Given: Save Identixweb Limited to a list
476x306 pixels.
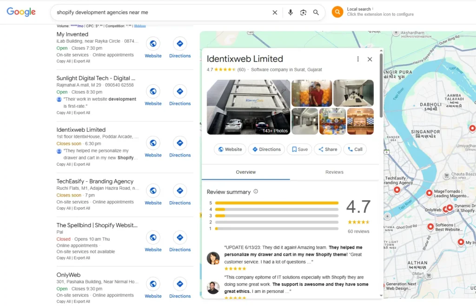Looking at the screenshot, I should point(299,150).
